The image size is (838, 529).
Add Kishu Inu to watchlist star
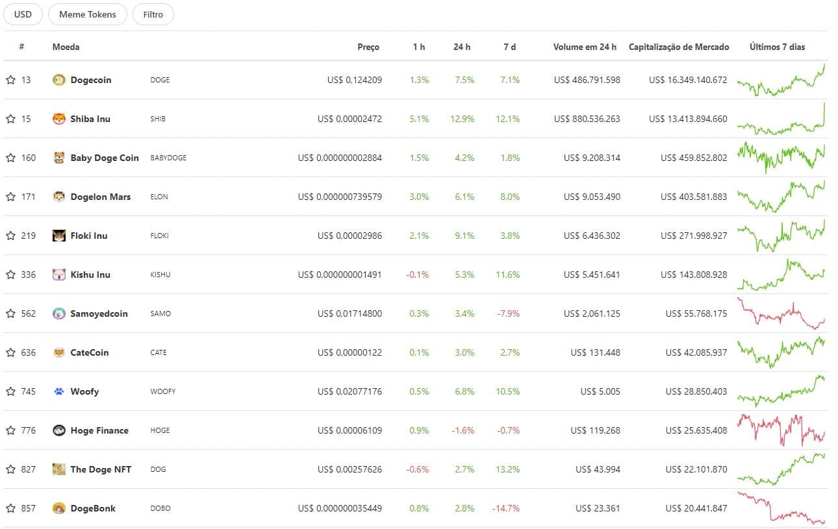10,275
